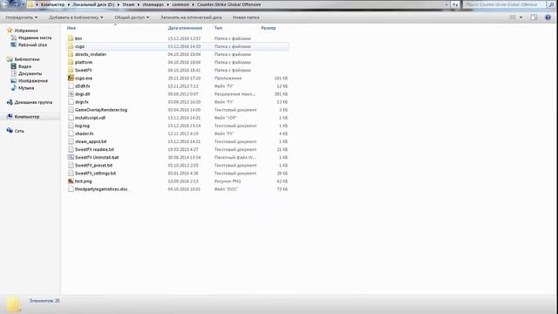This screenshot has height=314, width=558.
Task: Click the csgo.exe application icon
Action: 71,78
